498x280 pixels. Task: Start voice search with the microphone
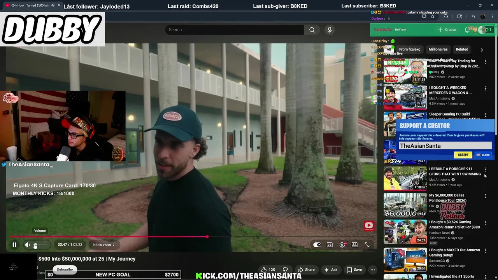tap(330, 30)
